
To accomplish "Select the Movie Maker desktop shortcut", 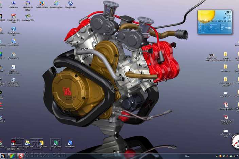I will (x=14, y=56).
